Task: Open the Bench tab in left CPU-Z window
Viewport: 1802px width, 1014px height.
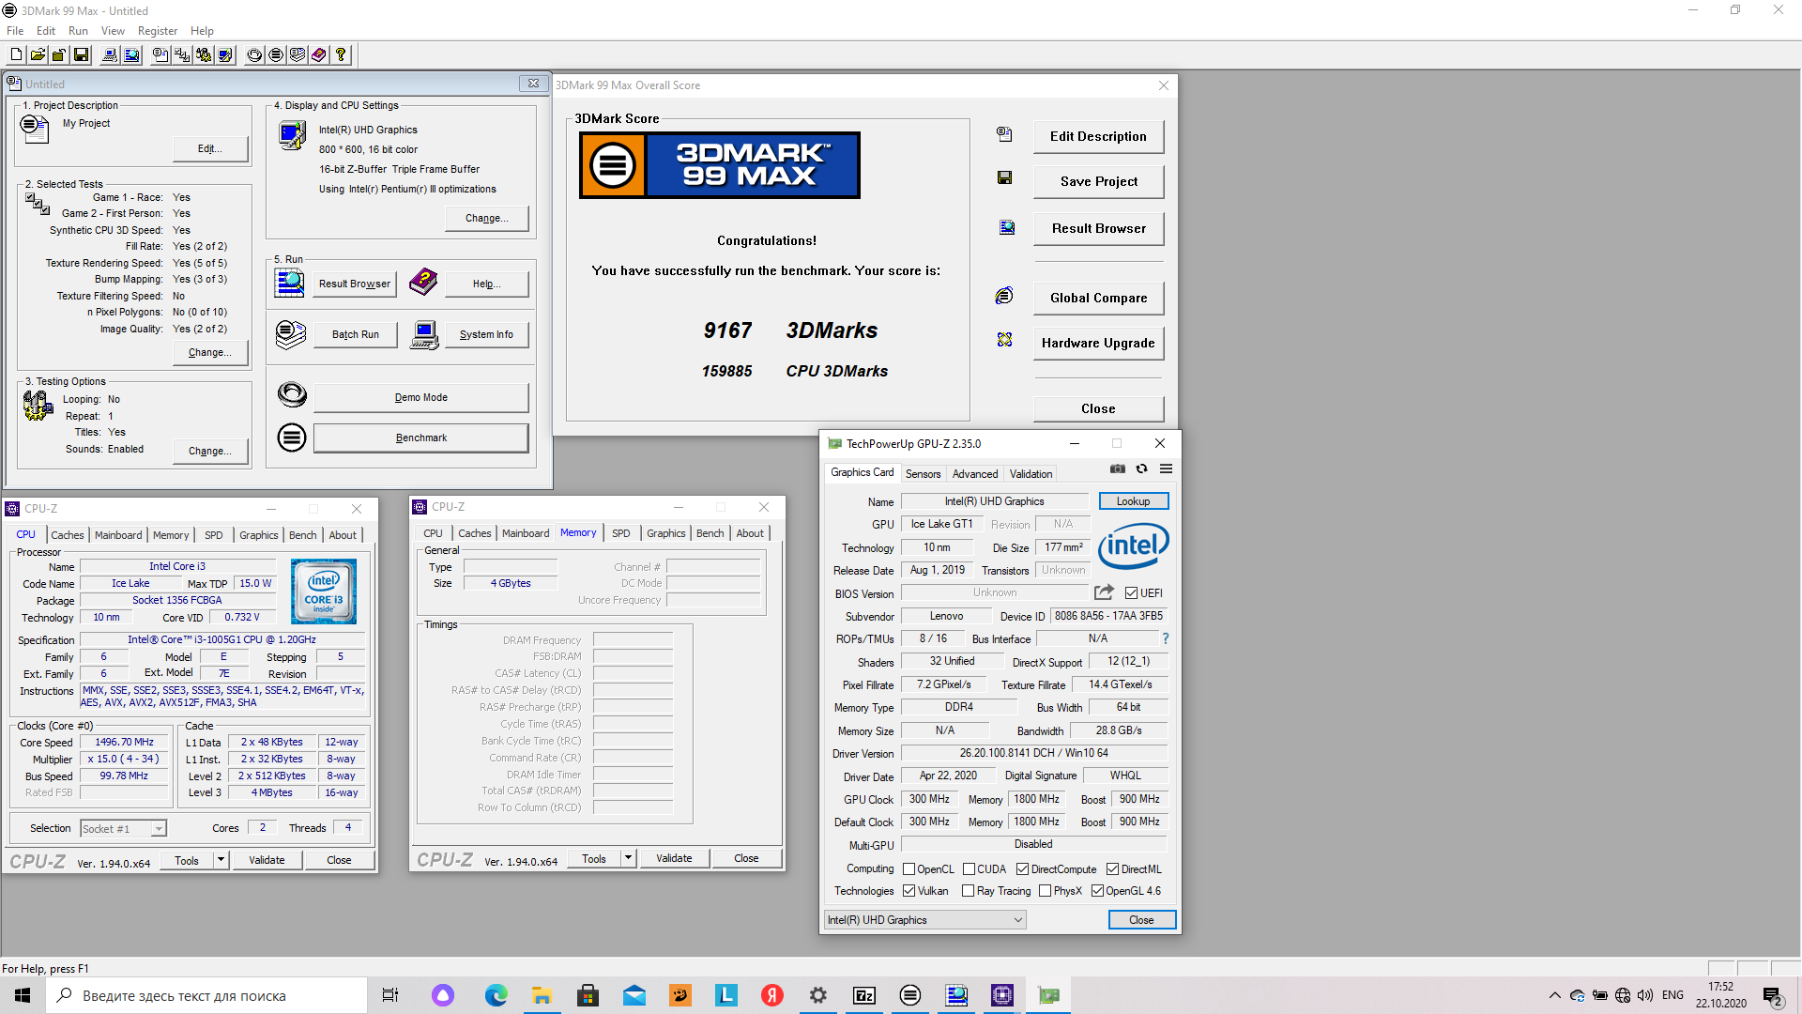Action: point(302,535)
